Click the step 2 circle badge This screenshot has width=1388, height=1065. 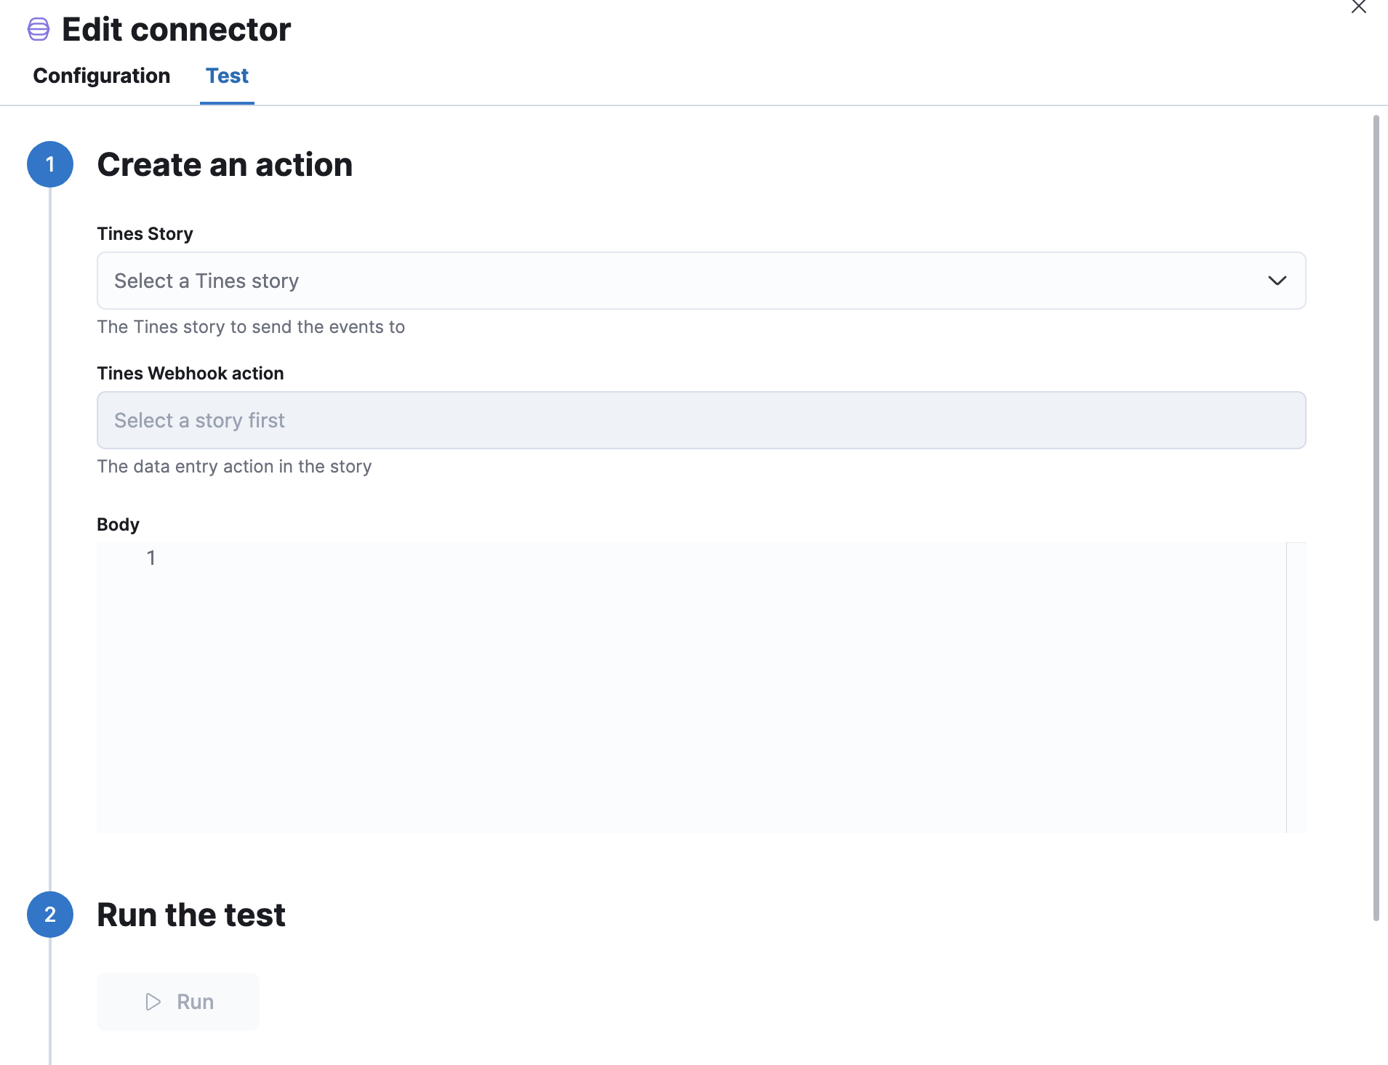(50, 915)
